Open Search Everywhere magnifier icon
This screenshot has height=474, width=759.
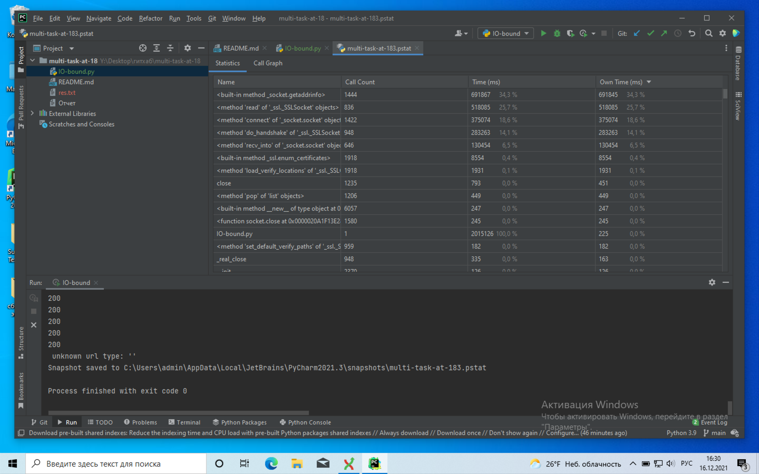[709, 33]
